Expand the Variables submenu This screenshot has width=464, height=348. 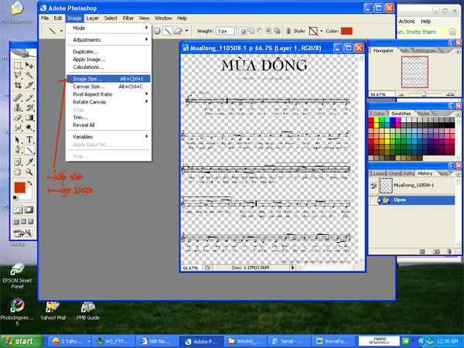108,137
